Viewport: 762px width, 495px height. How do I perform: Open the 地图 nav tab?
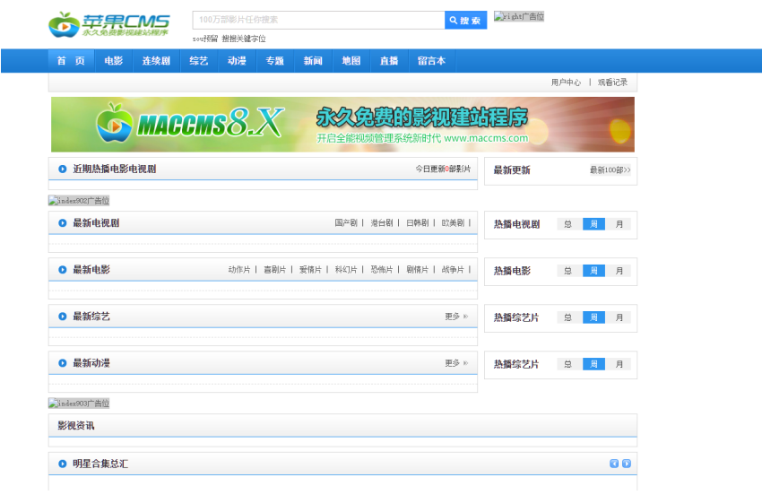pyautogui.click(x=351, y=61)
